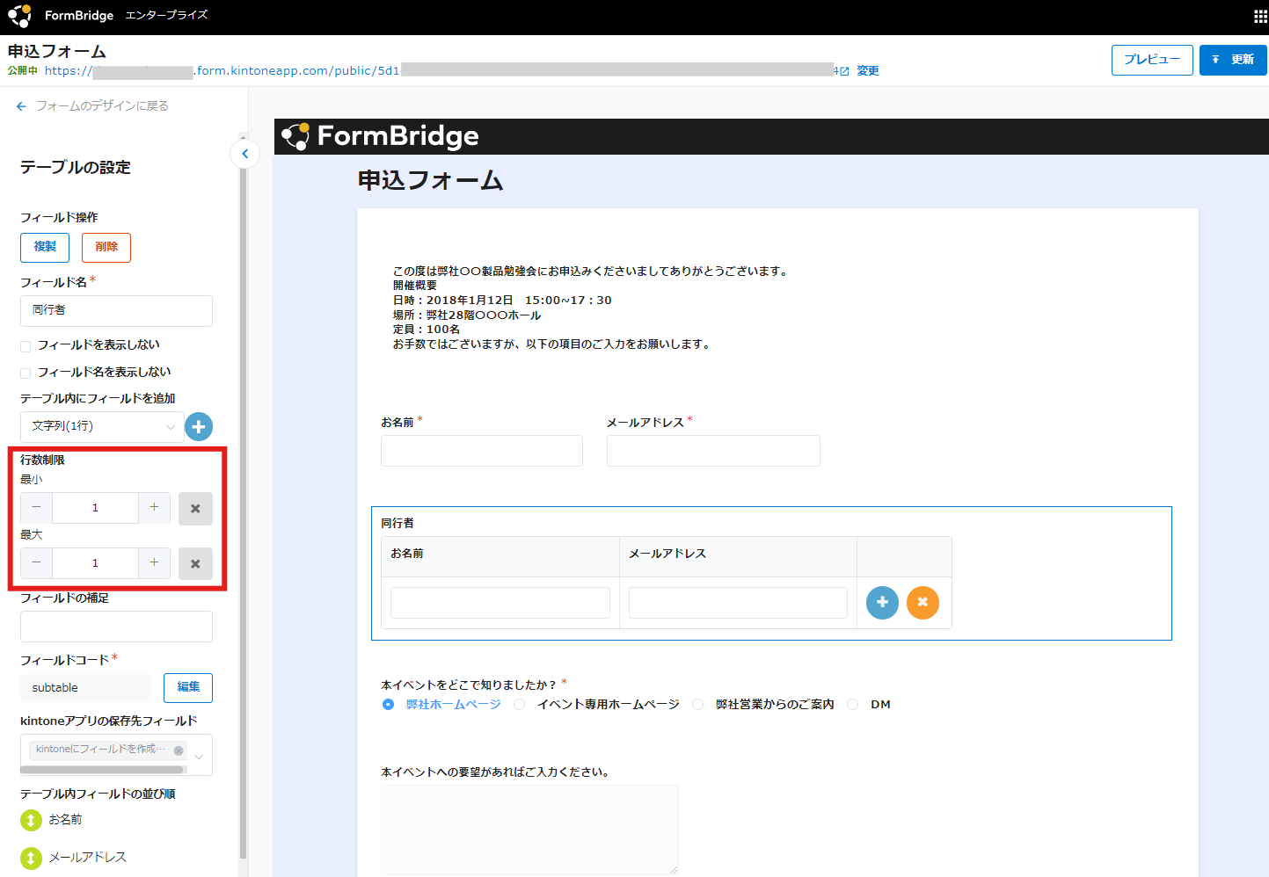Click the subtable field code box
The image size is (1269, 877).
85,688
